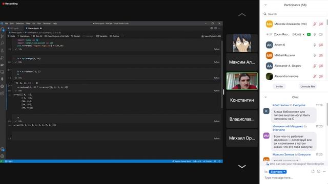Show next video thumbnails with down chevron
Image resolution: width=328 pixels, height=184 pixels.
tap(242, 166)
